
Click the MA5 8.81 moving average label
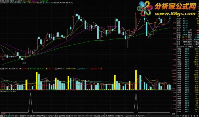point(18,1)
